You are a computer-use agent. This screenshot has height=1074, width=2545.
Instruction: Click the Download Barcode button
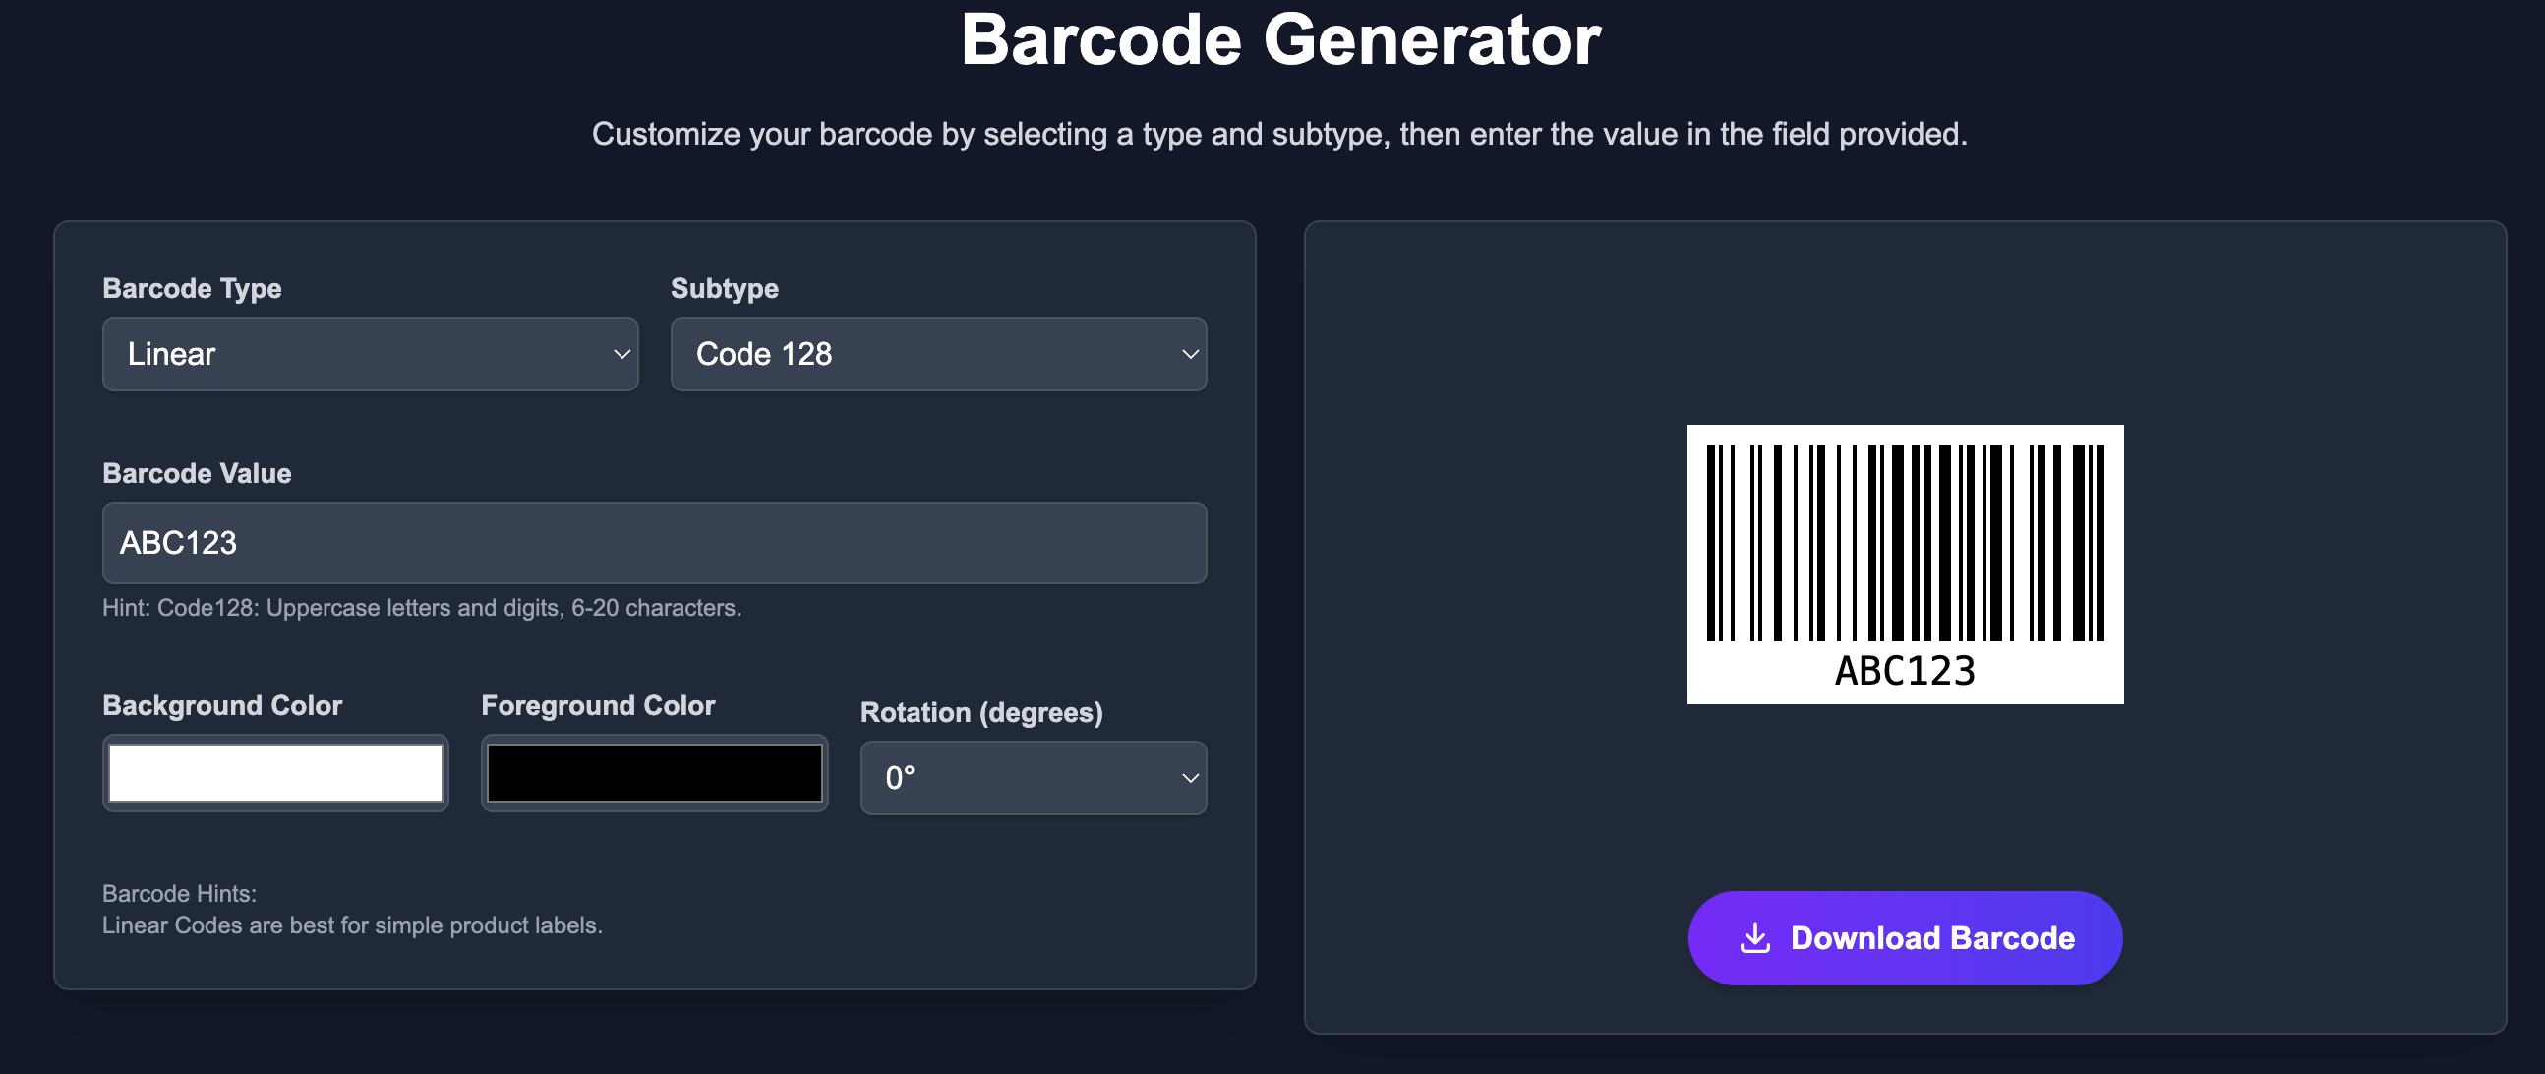click(1902, 937)
